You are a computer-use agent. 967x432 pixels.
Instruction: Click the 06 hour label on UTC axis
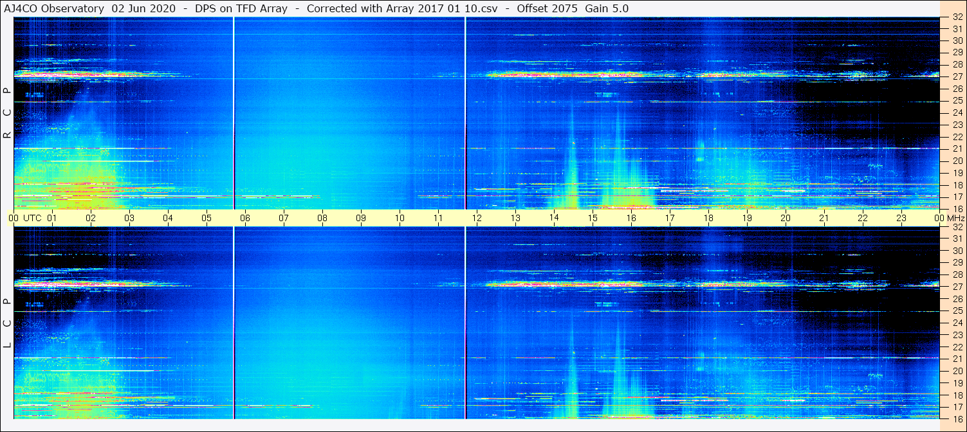(245, 218)
